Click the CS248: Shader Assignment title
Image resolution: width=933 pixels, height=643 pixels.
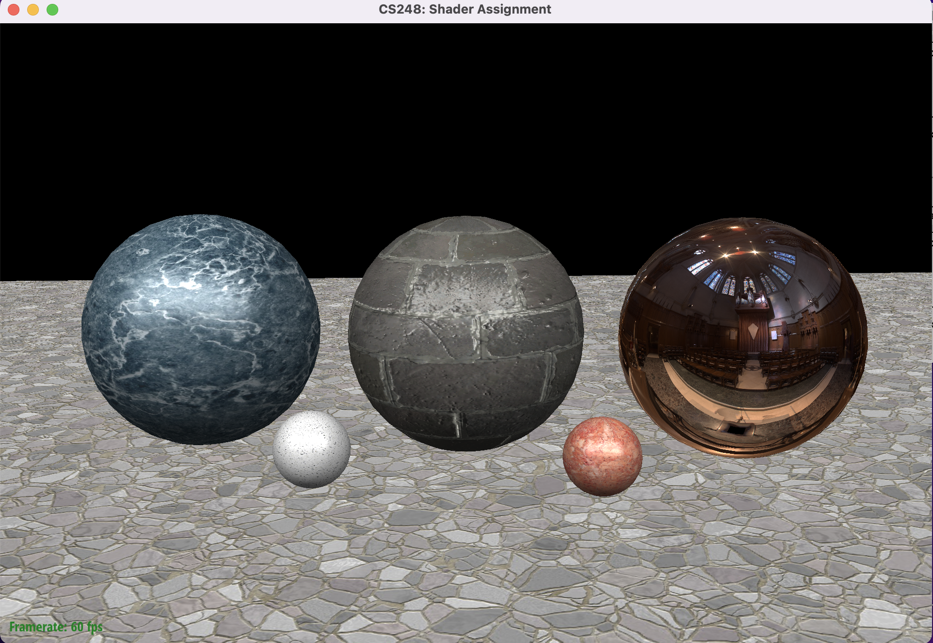[x=465, y=9]
